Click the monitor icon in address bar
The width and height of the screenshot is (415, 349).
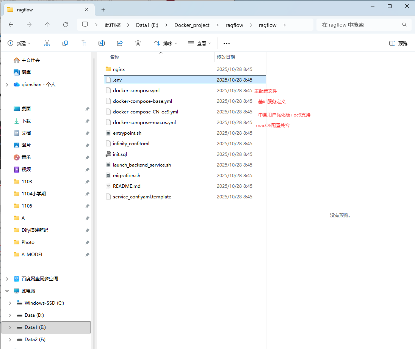[x=85, y=25]
